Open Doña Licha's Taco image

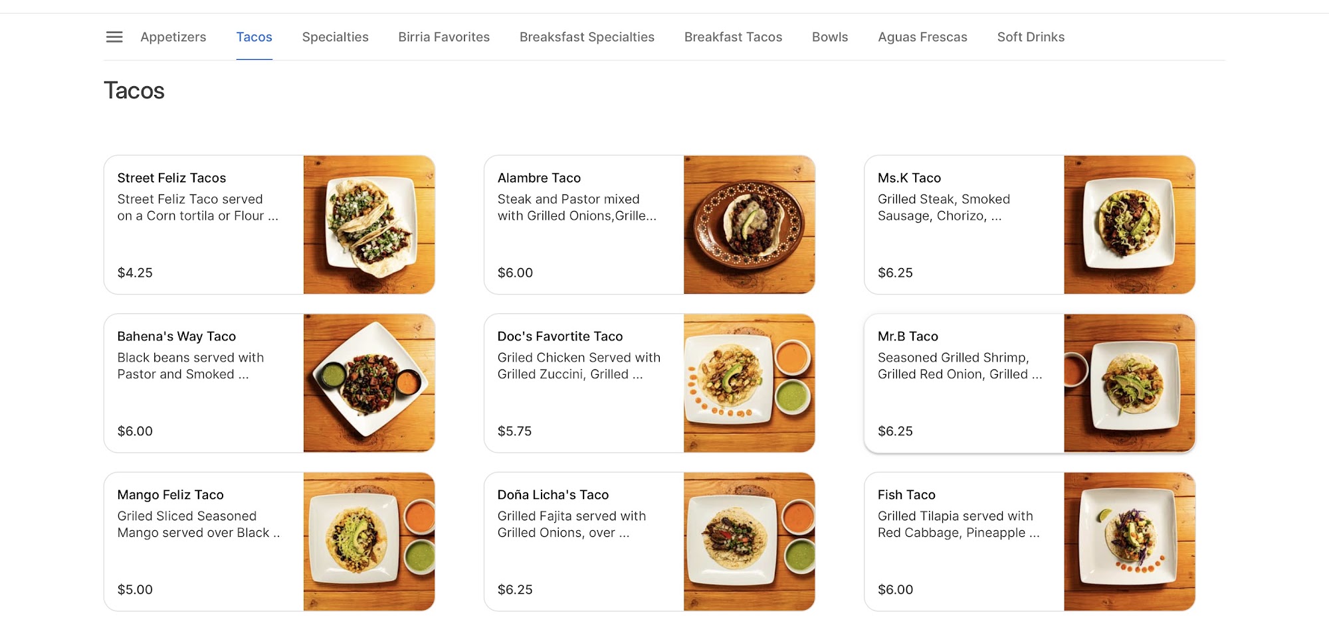(x=750, y=542)
